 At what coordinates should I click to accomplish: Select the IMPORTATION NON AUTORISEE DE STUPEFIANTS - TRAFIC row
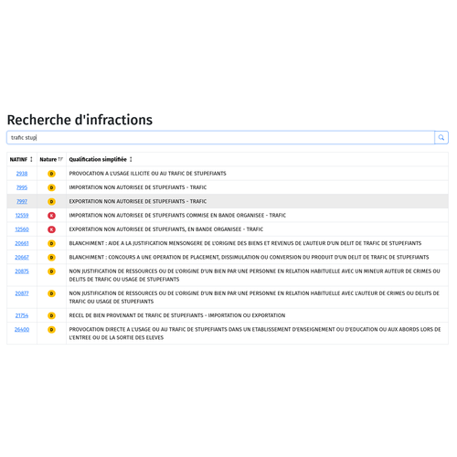[x=228, y=187]
